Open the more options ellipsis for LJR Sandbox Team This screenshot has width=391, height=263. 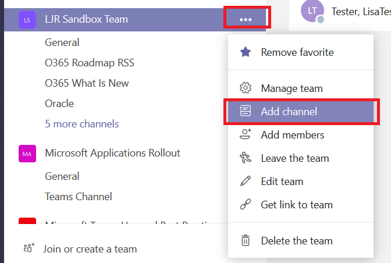coord(246,19)
